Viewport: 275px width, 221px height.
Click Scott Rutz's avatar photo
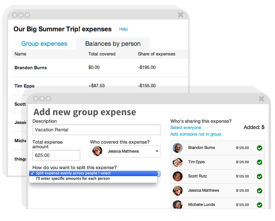point(178,176)
